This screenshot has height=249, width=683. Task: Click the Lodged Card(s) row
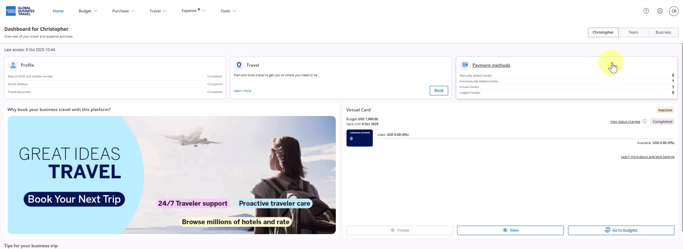[x=567, y=93]
